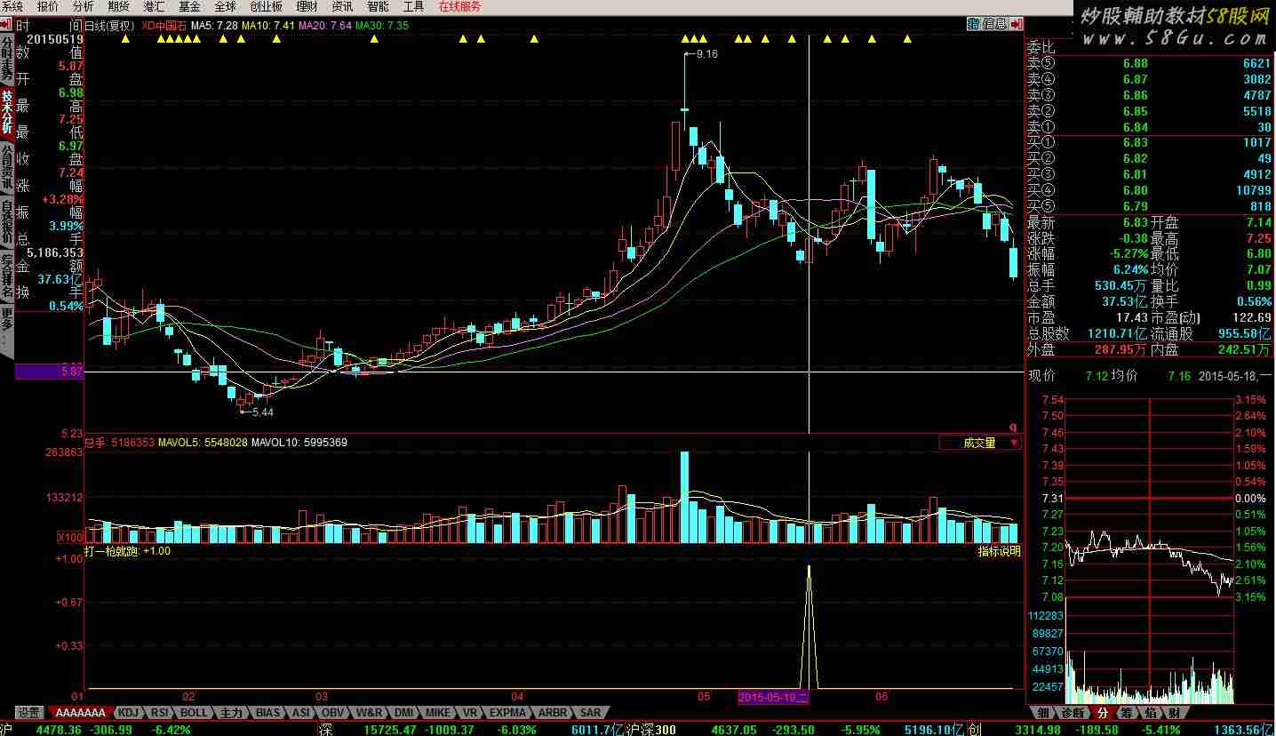This screenshot has width=1276, height=736.
Task: Click the 指标说明 link
Action: click(x=999, y=551)
